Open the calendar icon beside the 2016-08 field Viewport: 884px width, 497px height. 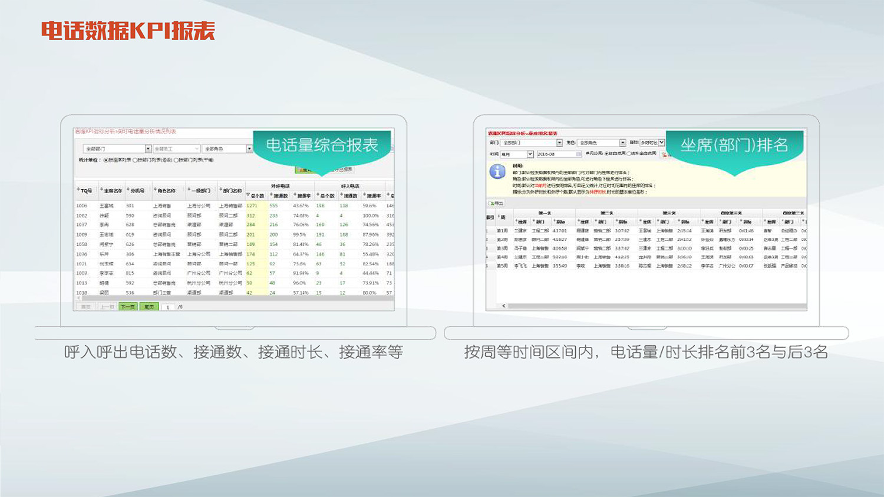click(x=578, y=154)
